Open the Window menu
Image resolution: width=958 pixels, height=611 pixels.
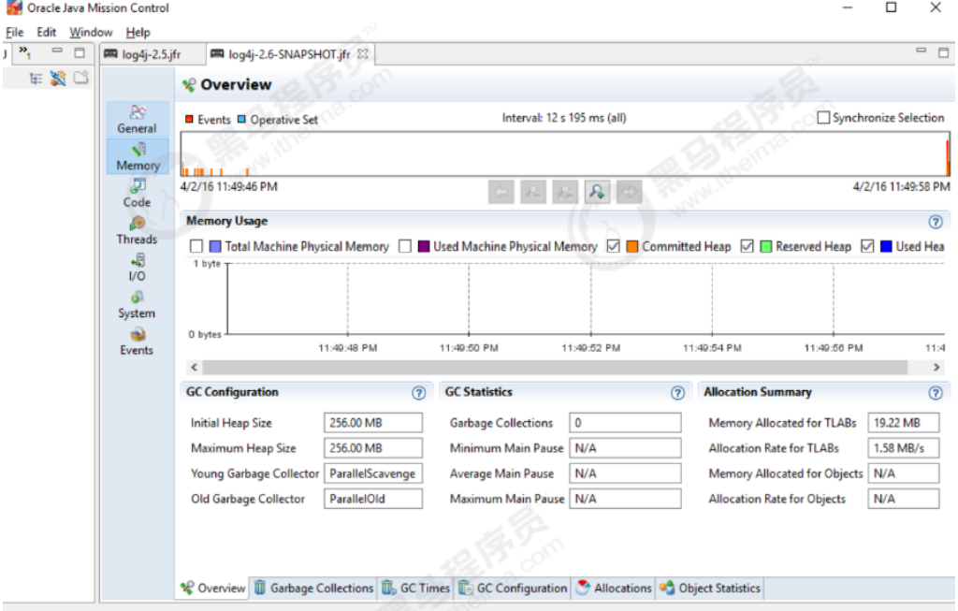click(91, 33)
